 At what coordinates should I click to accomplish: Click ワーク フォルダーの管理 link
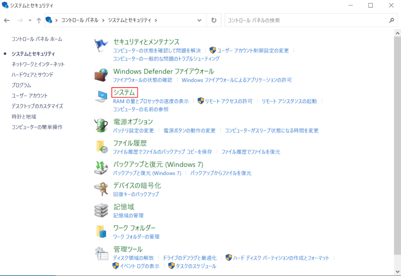pyautogui.click(x=136, y=237)
